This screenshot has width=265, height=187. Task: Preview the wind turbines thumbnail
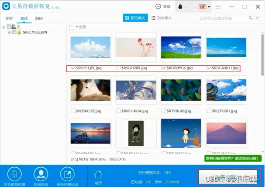click(181, 48)
